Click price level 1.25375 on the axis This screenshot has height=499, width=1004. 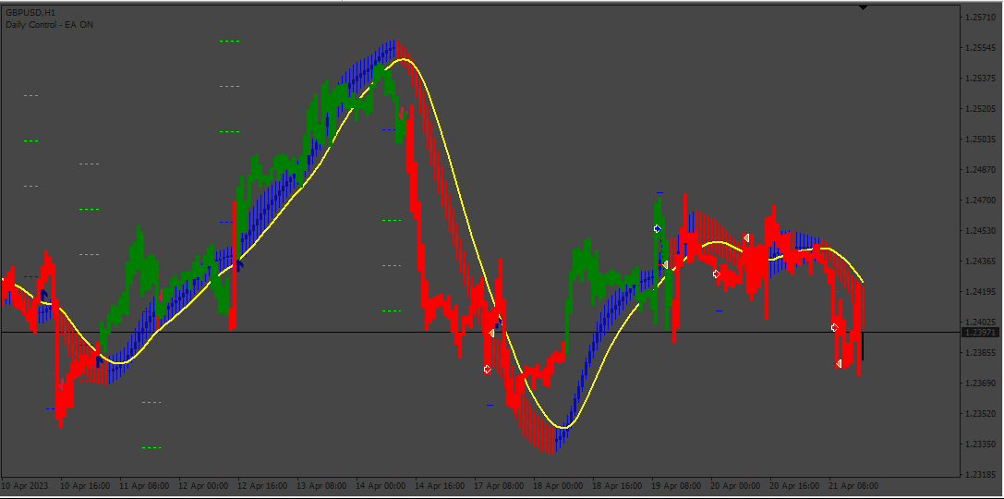[x=980, y=79]
